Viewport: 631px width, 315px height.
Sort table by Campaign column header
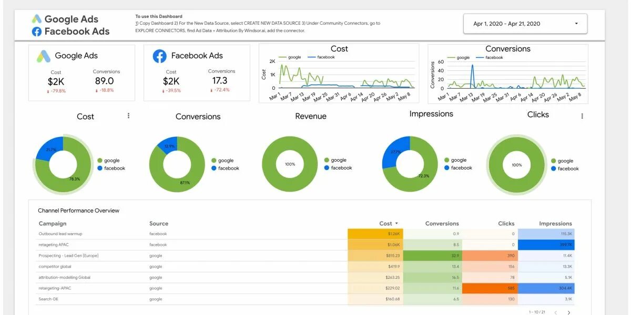[x=53, y=224]
